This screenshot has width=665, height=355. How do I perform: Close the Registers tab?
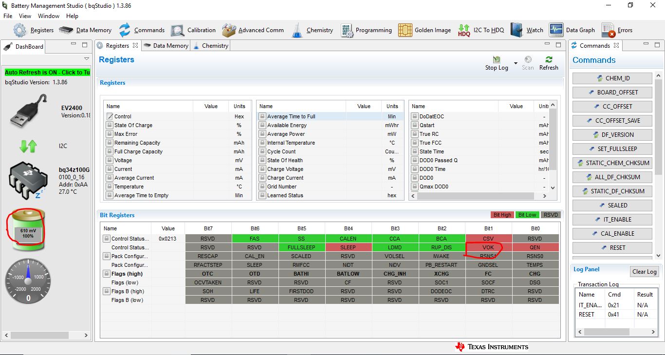point(135,45)
